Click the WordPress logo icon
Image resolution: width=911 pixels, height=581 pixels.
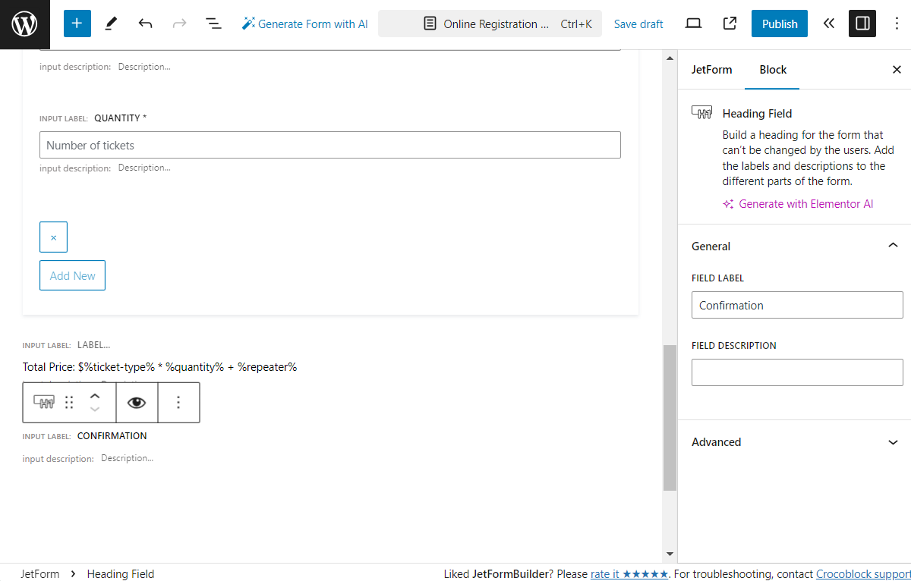[25, 24]
